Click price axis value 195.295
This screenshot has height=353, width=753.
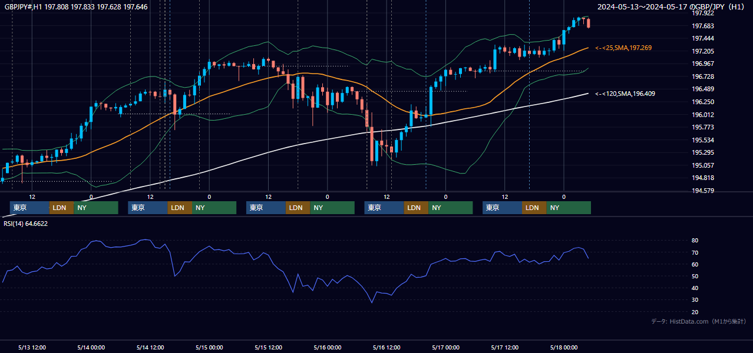pos(703,152)
